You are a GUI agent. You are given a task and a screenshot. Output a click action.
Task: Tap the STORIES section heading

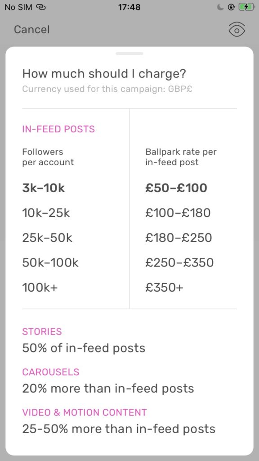tap(42, 332)
